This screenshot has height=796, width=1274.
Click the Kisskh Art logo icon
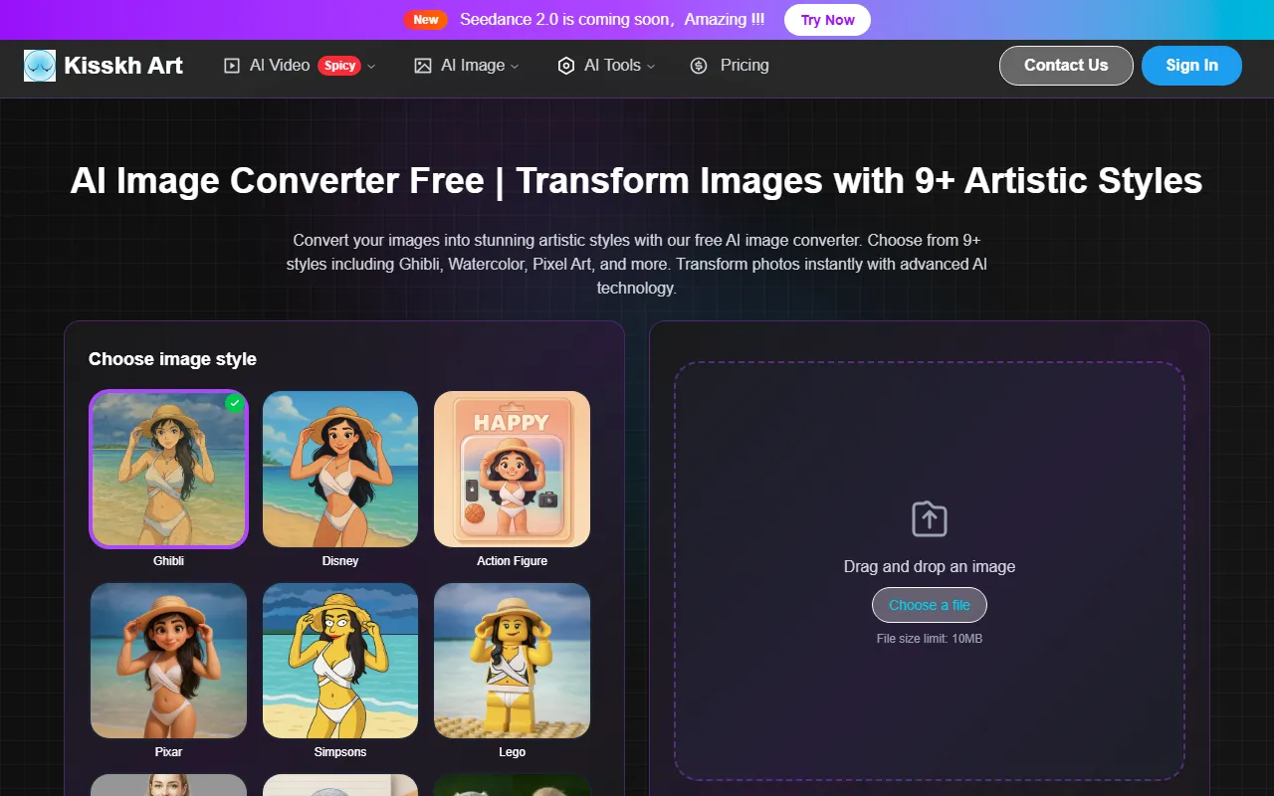point(40,66)
